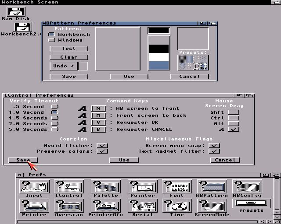Choose a pattern from Presets box
This screenshot has height=224, width=281.
coord(193,63)
